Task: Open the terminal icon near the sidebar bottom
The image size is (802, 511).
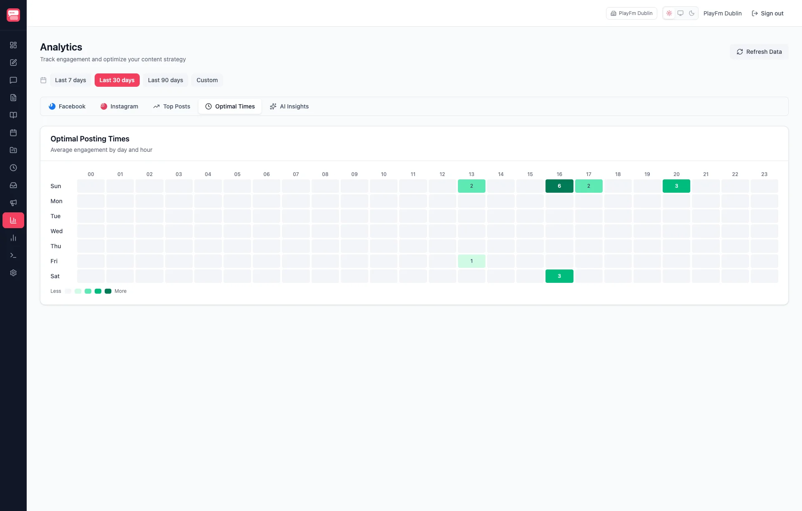Action: [x=13, y=255]
